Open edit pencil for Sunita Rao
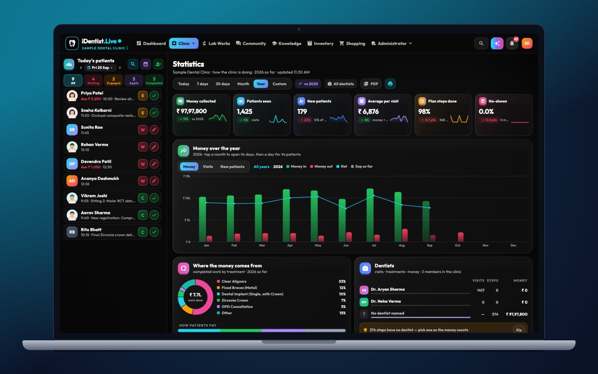Screen dimensions: 598x374 (x=154, y=130)
